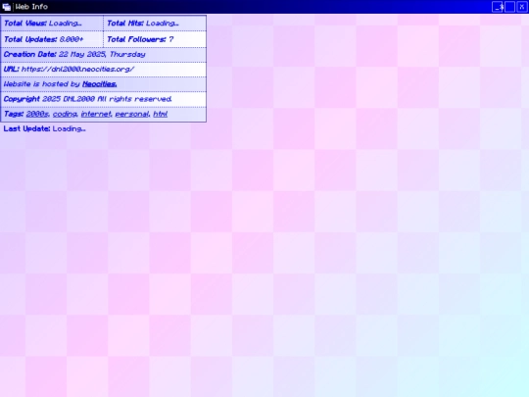
Task: Click the Copyright 2025 DNL2000 row
Action: point(104,99)
